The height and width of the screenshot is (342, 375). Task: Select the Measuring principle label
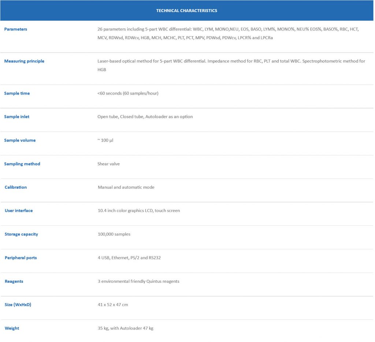[24, 61]
